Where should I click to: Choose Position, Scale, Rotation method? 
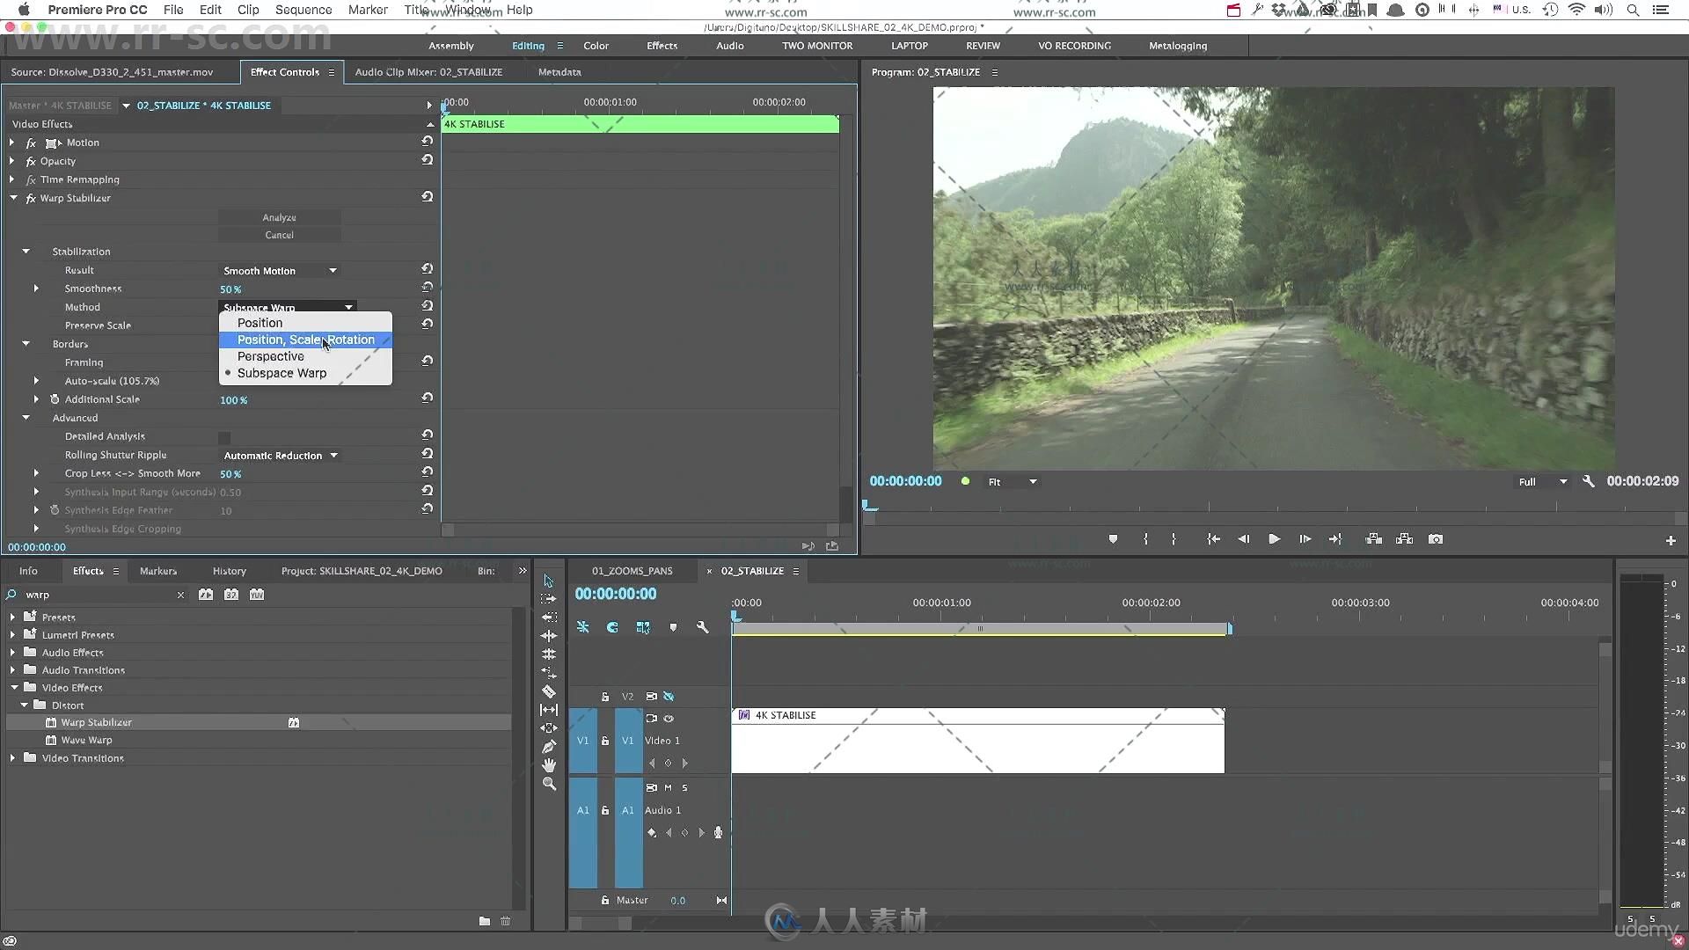tap(305, 340)
